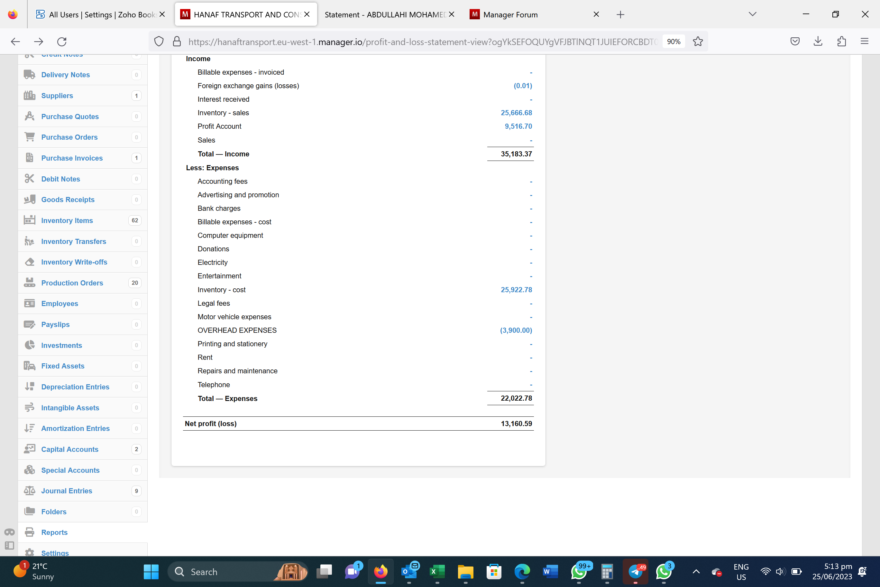Open the Firefox application menu button

tap(864, 42)
